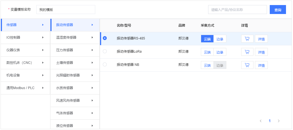Click the product/protocol name search box
The width and height of the screenshot is (293, 130).
pyautogui.click(x=237, y=10)
